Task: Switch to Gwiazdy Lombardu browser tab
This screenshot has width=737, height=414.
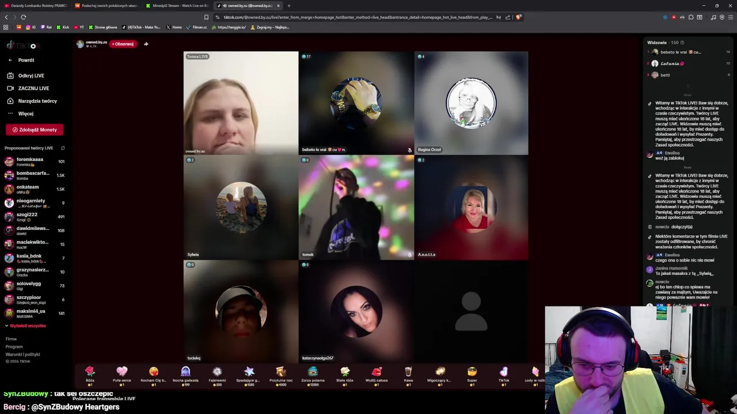Action: point(36,6)
